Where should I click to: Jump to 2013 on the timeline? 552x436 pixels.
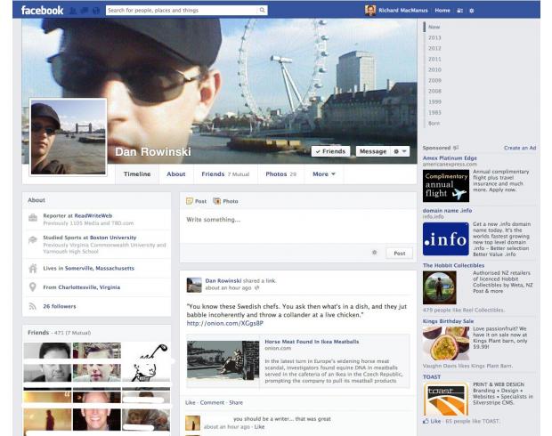(434, 37)
